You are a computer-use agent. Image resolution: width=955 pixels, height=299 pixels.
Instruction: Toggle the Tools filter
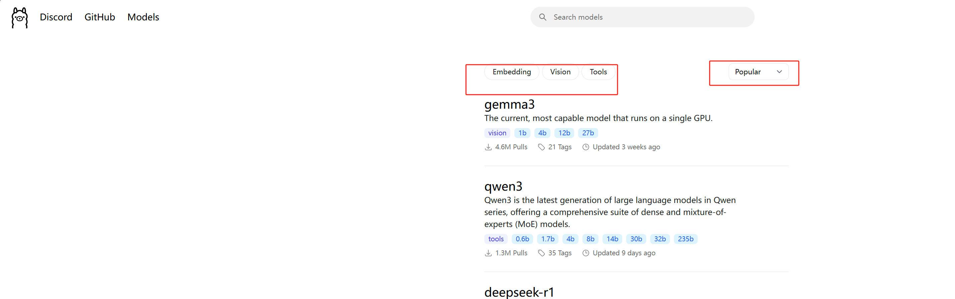pos(598,72)
